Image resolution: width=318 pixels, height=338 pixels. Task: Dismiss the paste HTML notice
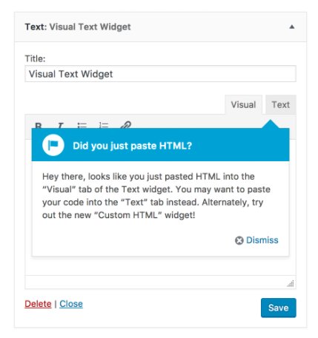262,240
